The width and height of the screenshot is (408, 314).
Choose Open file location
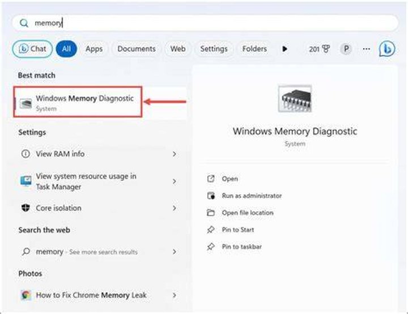point(248,213)
